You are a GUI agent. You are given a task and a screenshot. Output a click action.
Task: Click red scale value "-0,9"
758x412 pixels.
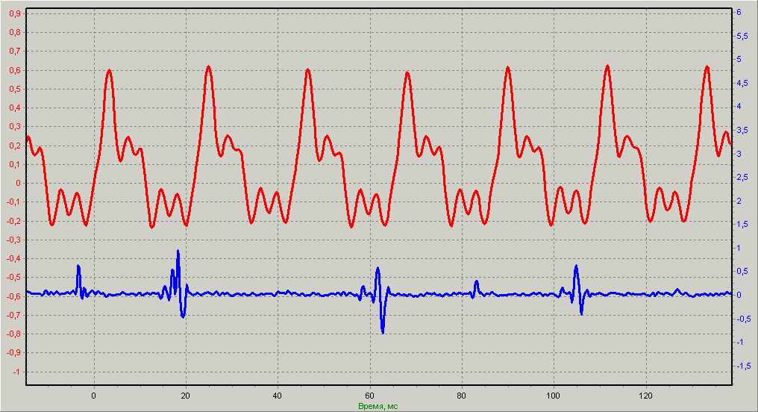[x=14, y=353]
